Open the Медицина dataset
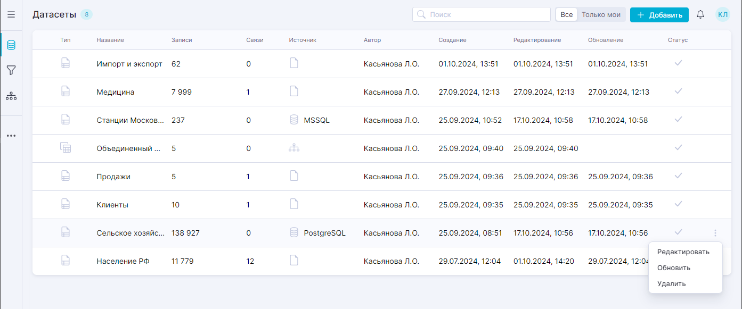This screenshot has width=742, height=309. coord(116,92)
